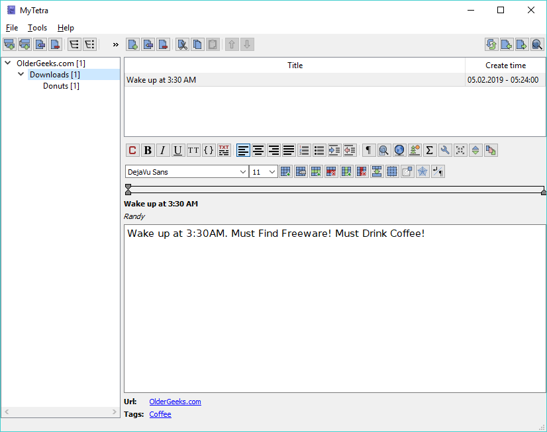This screenshot has width=547, height=432.
Task: Open the font family dropdown DejaVu Sans
Action: (x=187, y=172)
